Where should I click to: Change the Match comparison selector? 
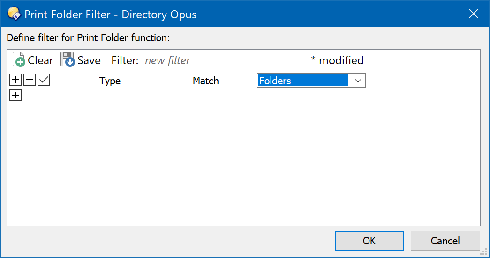[x=206, y=81]
